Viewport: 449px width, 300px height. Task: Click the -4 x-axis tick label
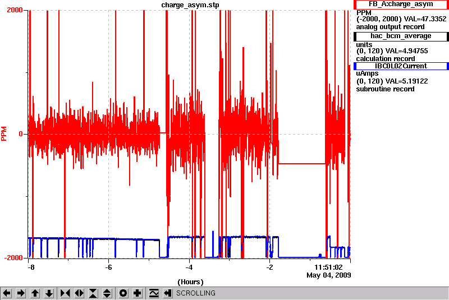pyautogui.click(x=189, y=267)
